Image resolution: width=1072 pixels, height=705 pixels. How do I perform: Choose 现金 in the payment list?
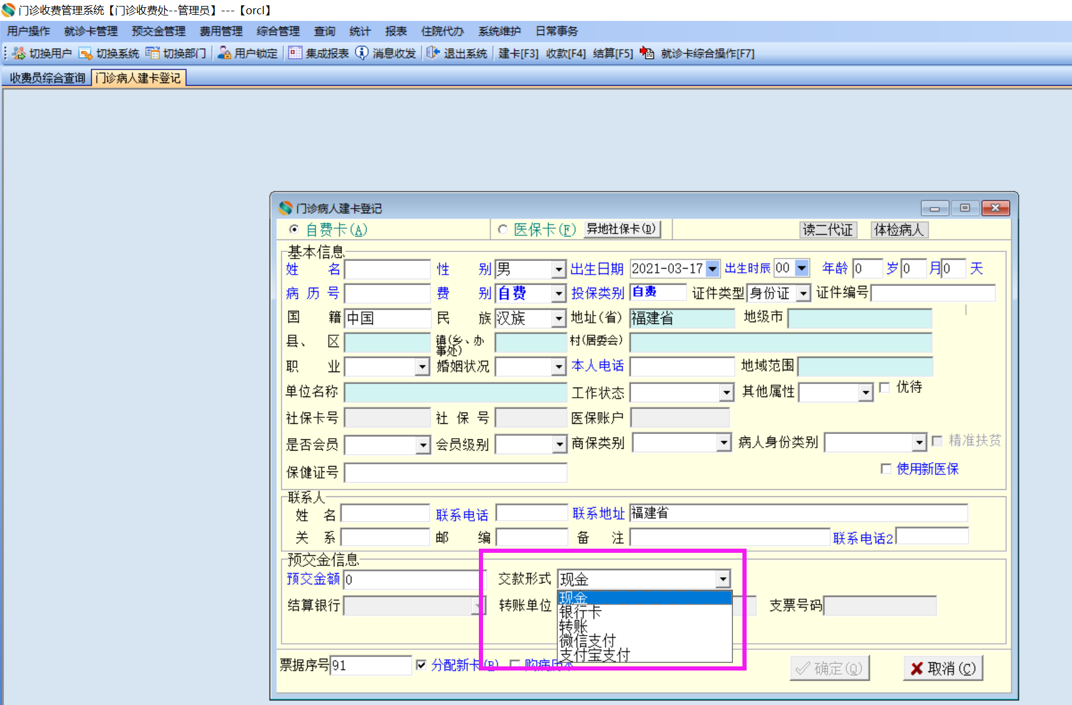point(645,598)
